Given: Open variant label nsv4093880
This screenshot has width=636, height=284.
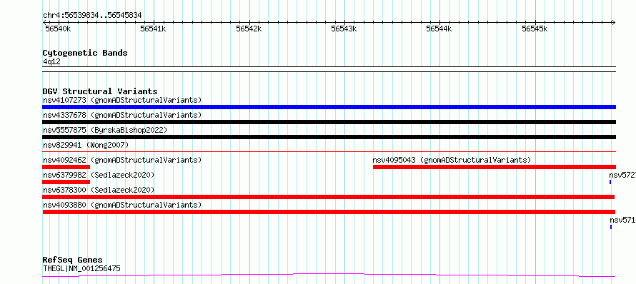Looking at the screenshot, I should coord(122,205).
